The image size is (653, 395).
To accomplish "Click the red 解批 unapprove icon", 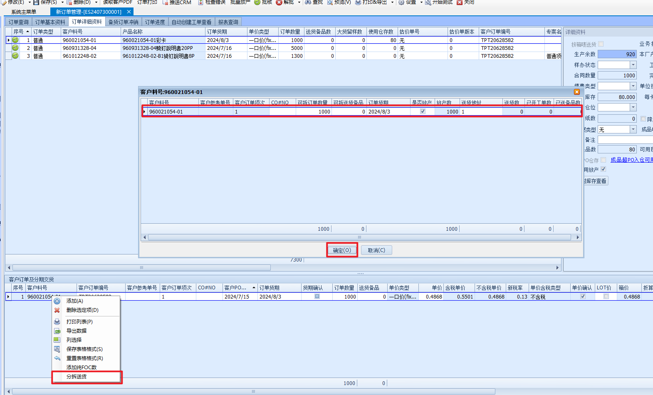I will 279,2.
